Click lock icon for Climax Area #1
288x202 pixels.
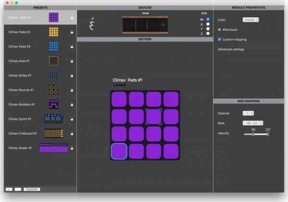click(x=72, y=61)
